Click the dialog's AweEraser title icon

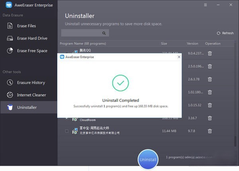[62, 57]
